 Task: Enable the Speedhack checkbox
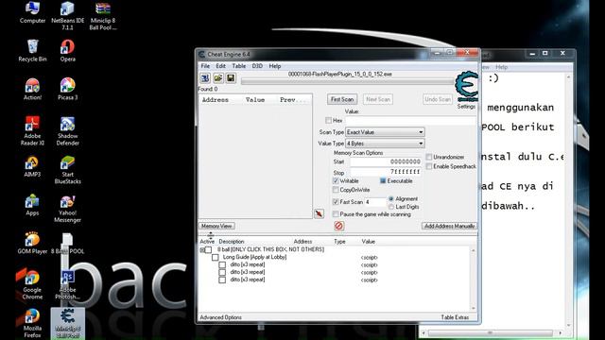click(429, 166)
